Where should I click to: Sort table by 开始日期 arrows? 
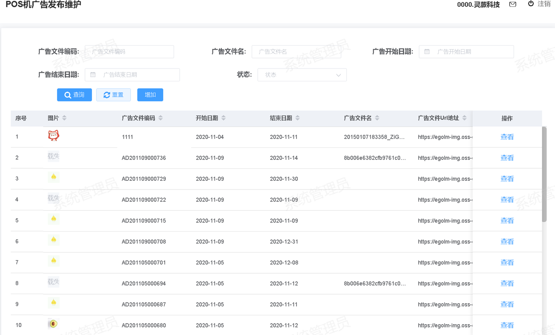tap(224, 118)
